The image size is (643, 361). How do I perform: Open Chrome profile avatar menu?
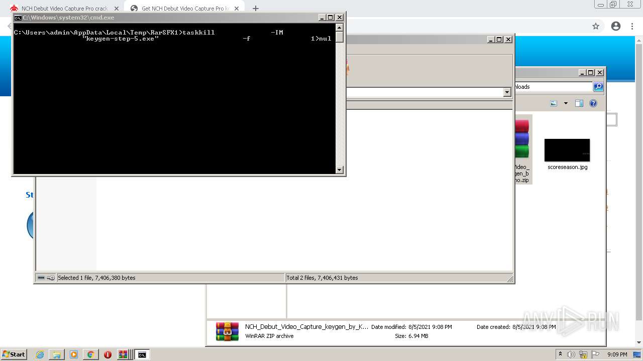coord(616,26)
